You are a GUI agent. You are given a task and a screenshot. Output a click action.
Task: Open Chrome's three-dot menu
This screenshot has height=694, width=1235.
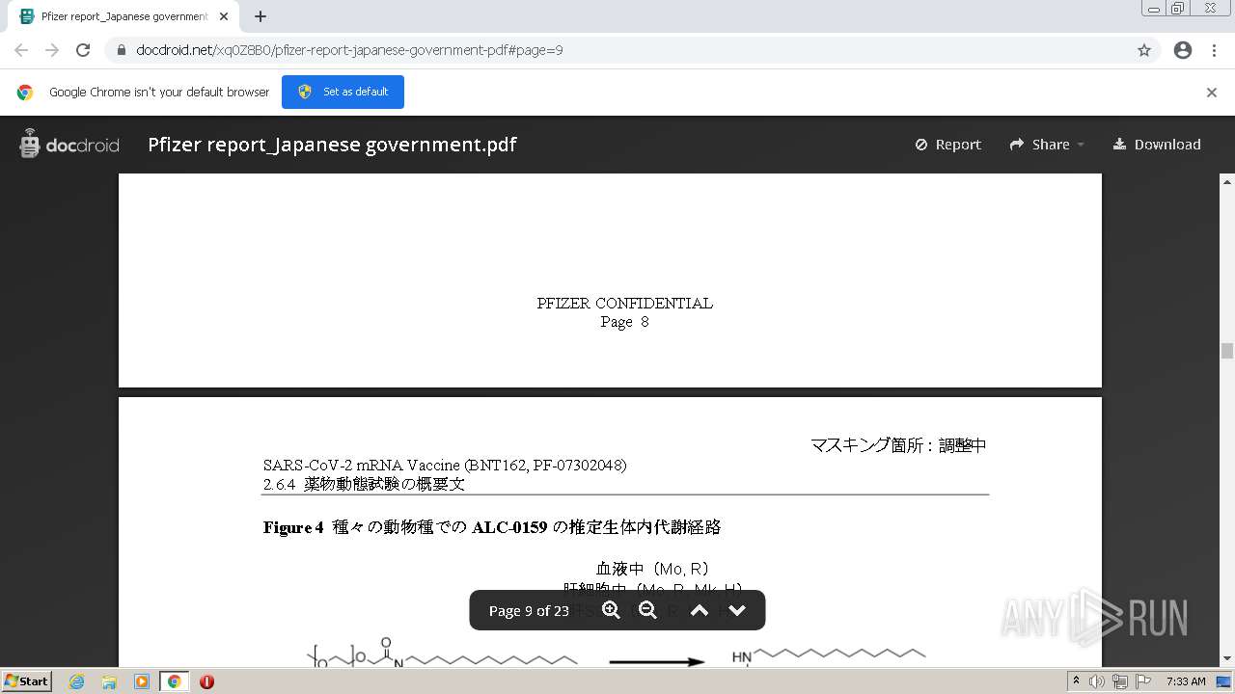click(1215, 50)
